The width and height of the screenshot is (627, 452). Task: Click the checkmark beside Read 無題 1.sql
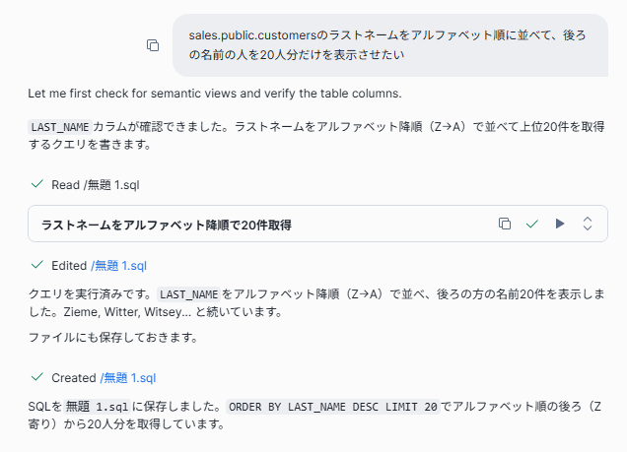pos(37,184)
